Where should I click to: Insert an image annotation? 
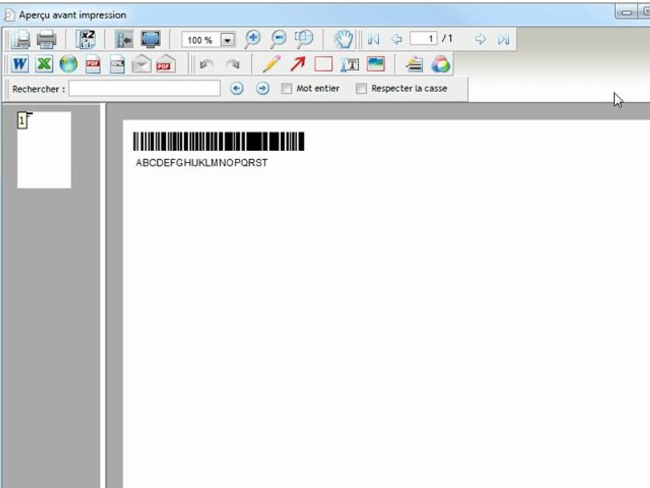coord(376,64)
